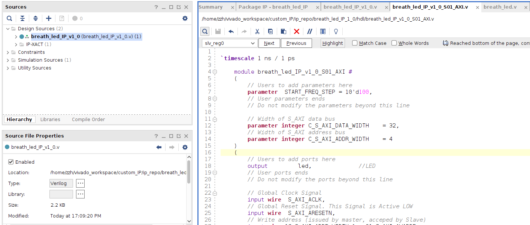Select the Hierarchy view tab
Viewport: 530px width, 225px height.
(x=19, y=120)
